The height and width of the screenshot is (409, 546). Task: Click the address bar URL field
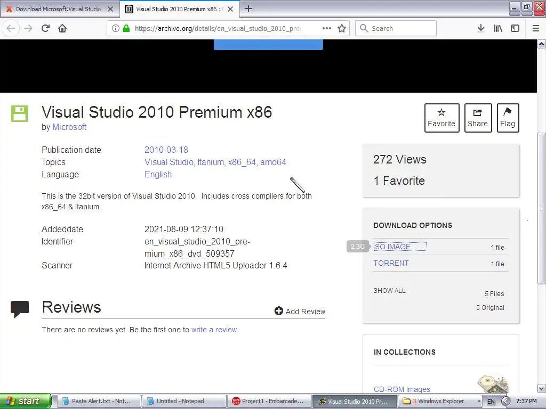point(218,28)
